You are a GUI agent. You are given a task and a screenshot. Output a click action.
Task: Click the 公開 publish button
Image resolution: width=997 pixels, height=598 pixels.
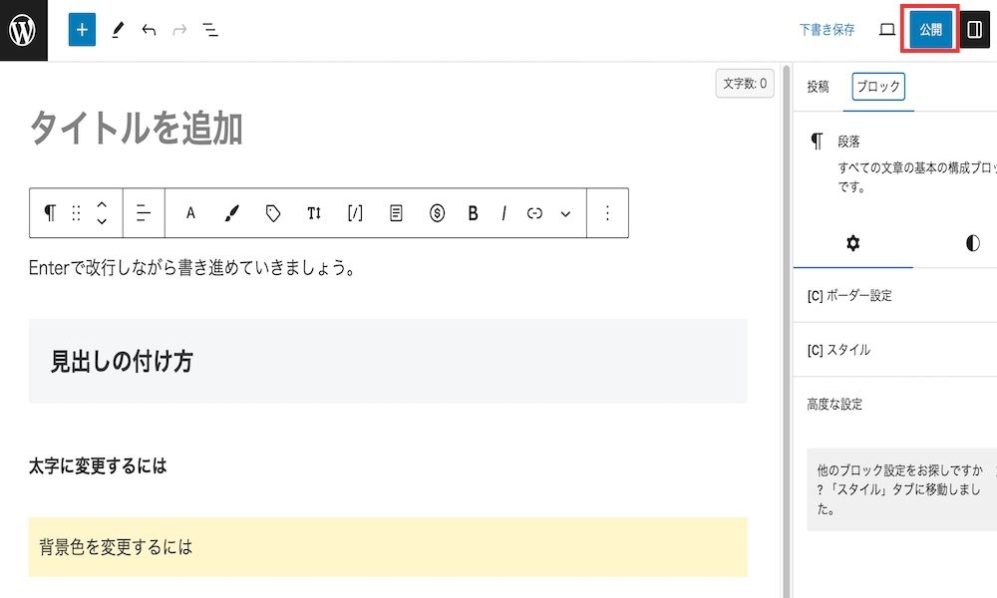(x=931, y=29)
